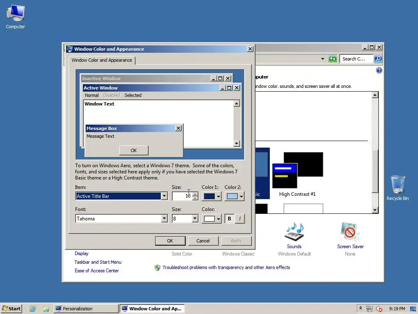Expand address bar history dropdown
This screenshot has width=418, height=314.
322,59
